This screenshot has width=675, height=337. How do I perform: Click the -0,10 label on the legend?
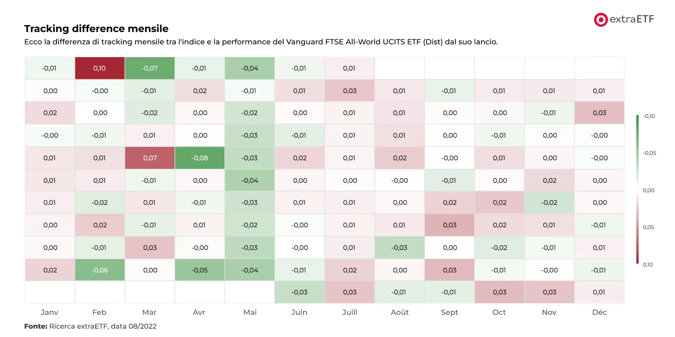[x=649, y=116]
